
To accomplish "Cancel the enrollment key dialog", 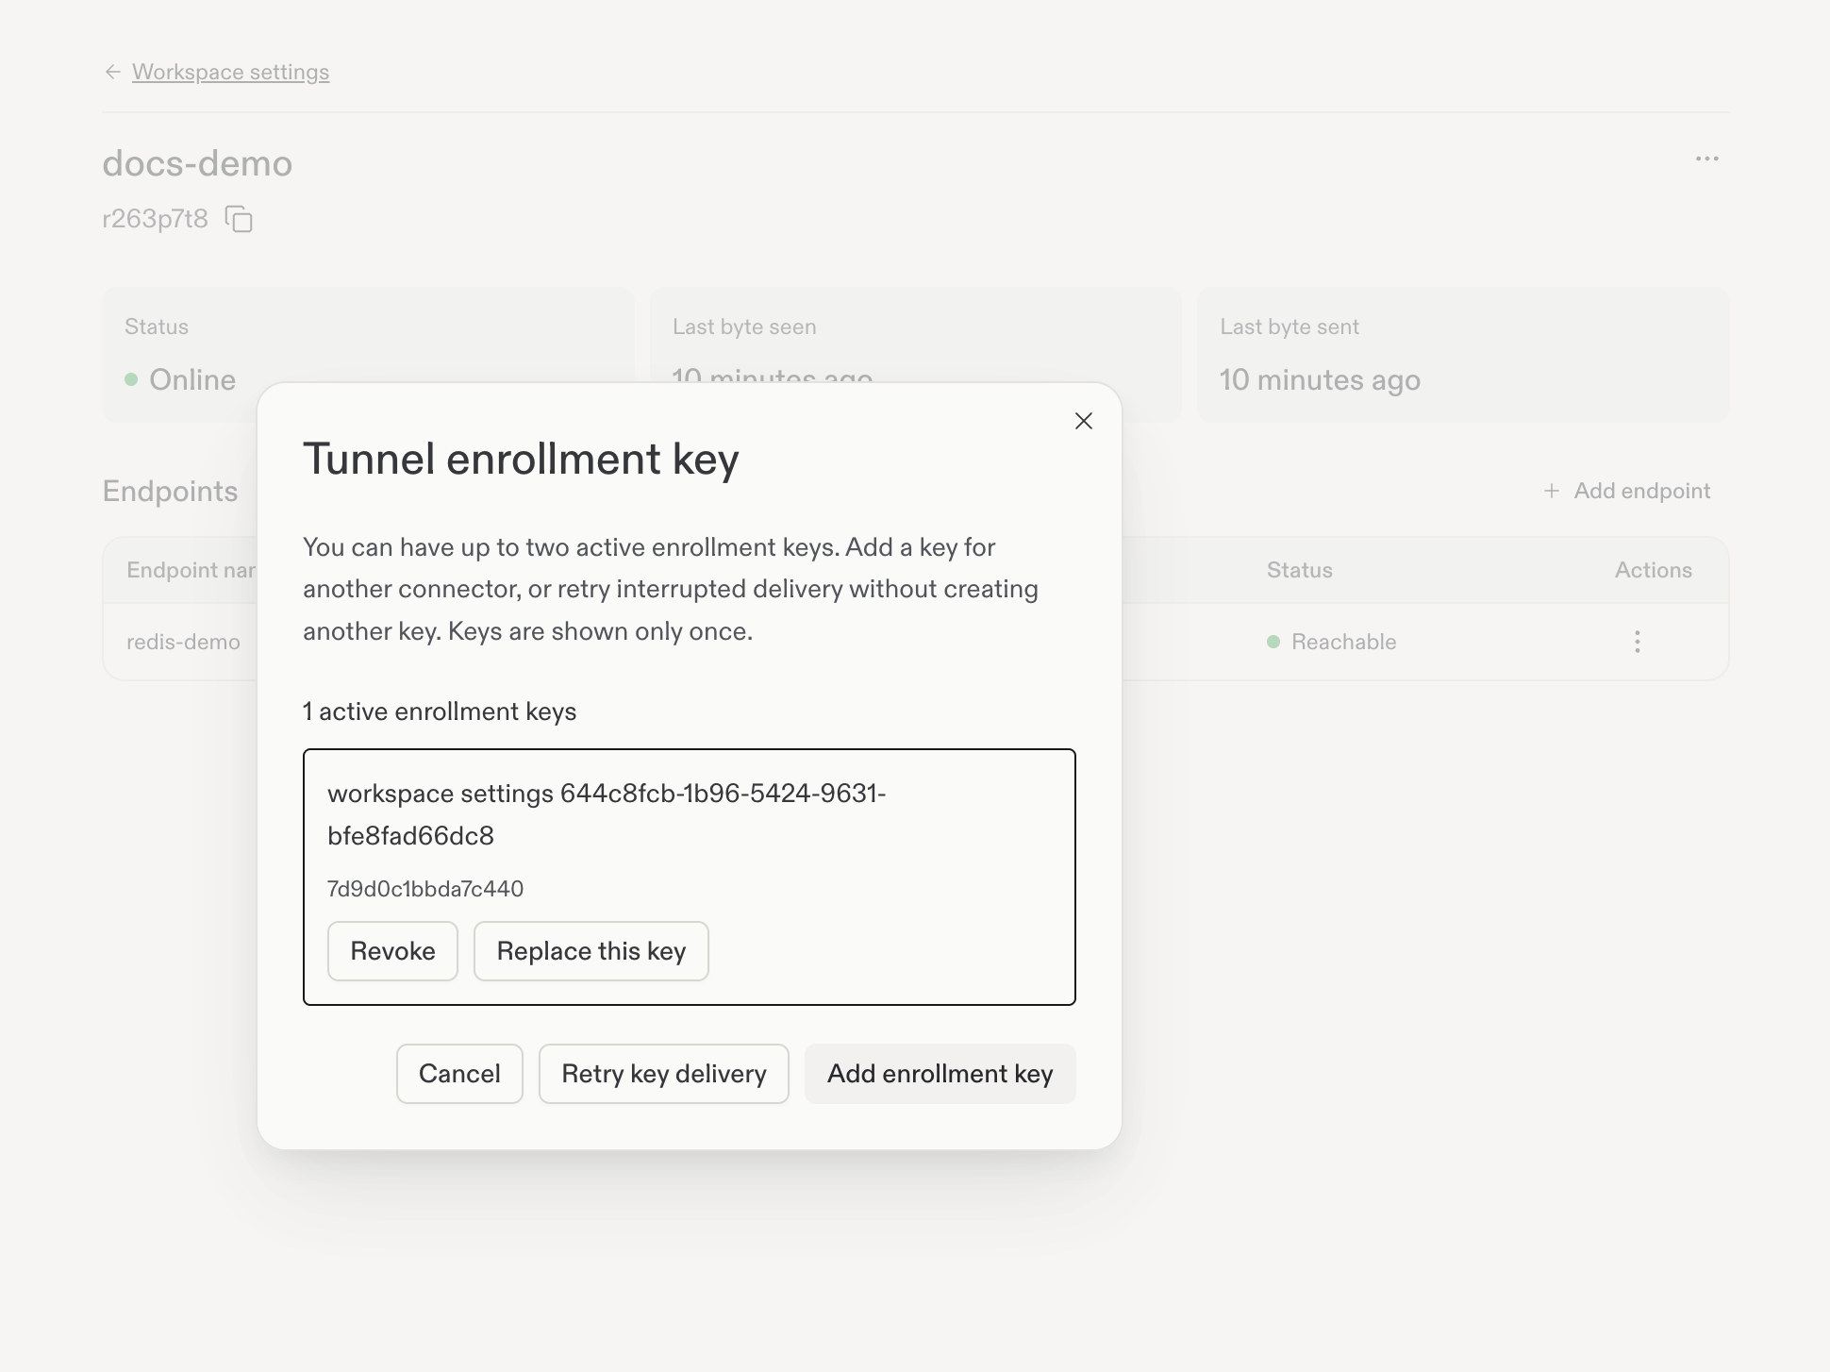I will 459,1074.
